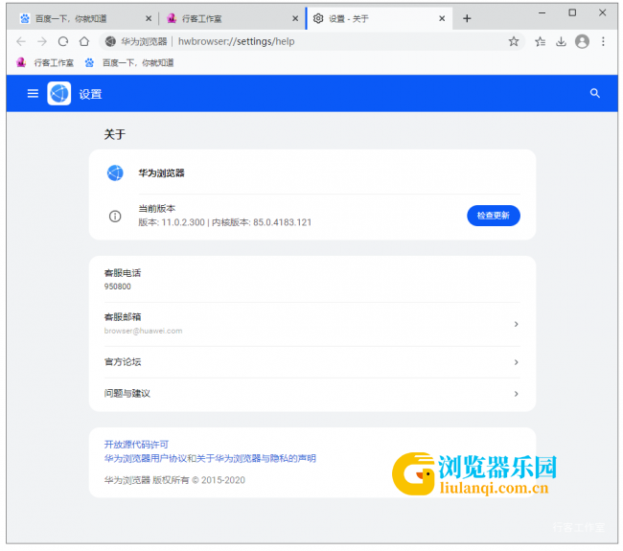Open the 行客工作室 bookmark in the bookmarks bar
Screen dimensions: 623x551
pyautogui.click(x=45, y=63)
